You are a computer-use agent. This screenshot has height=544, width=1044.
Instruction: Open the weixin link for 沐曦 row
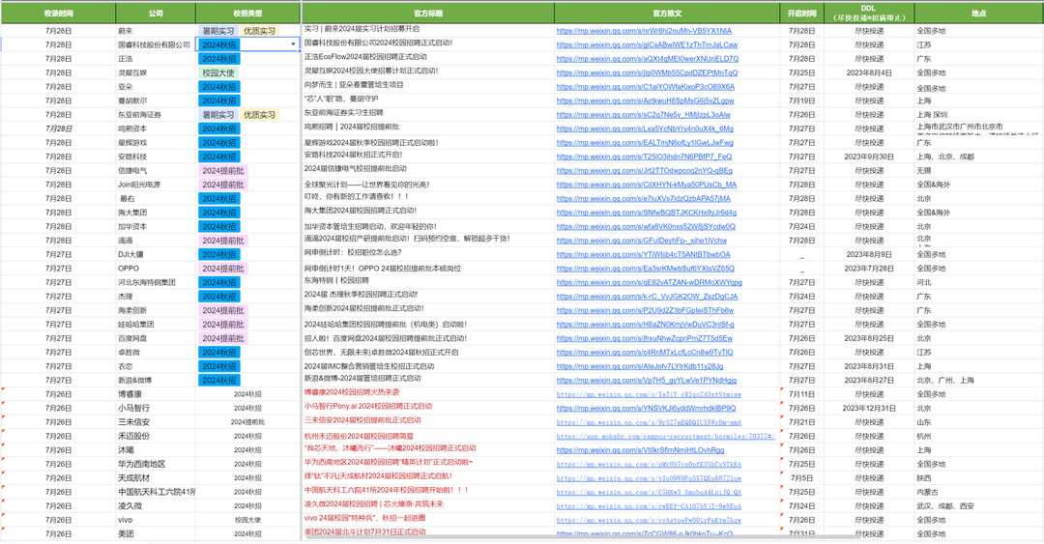point(641,450)
